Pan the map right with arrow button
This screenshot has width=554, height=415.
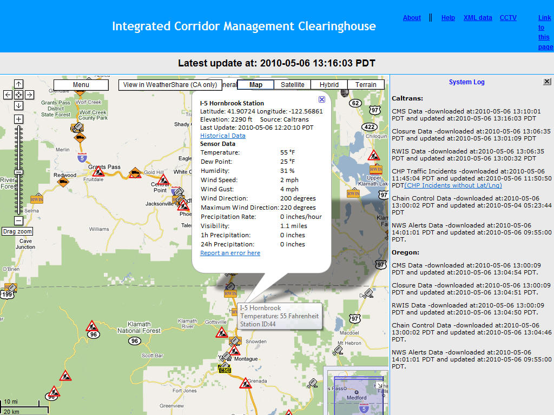[x=29, y=95]
